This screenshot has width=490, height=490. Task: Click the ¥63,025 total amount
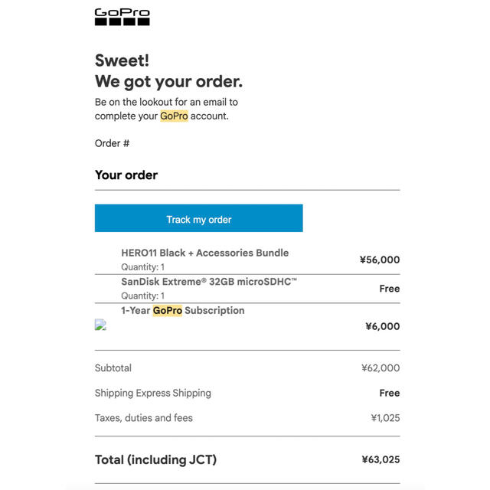(x=381, y=459)
